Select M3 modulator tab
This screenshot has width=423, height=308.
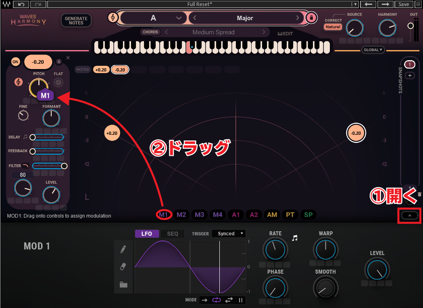pos(199,215)
